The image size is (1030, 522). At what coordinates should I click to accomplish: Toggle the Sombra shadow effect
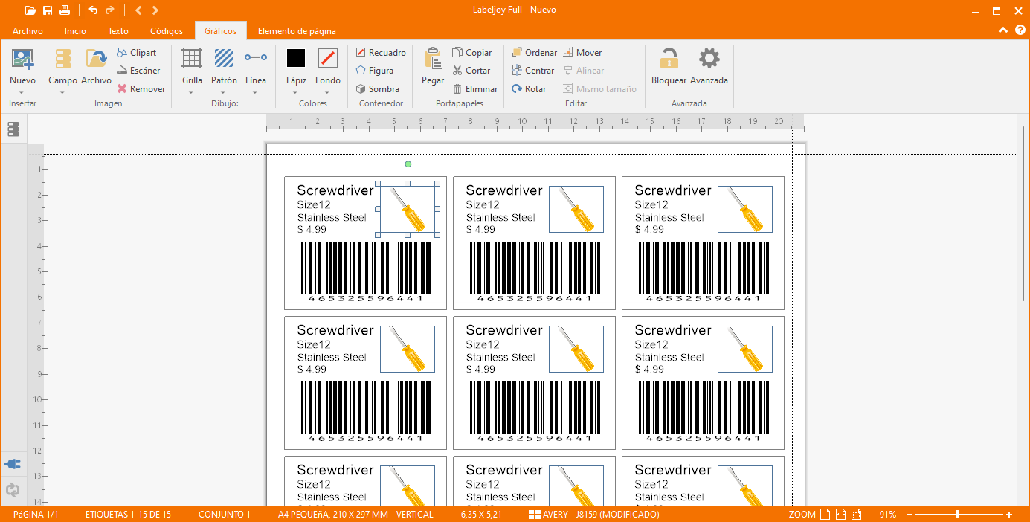(x=378, y=89)
